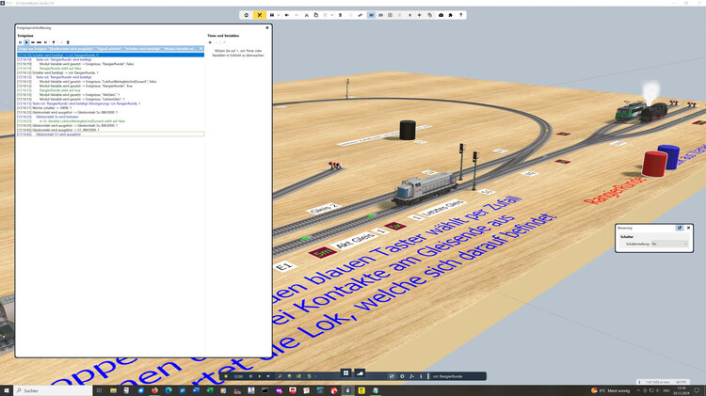Expand dropdown arrow beside bottom green icon
Viewport: 706px width, 396px height.
coord(315,376)
